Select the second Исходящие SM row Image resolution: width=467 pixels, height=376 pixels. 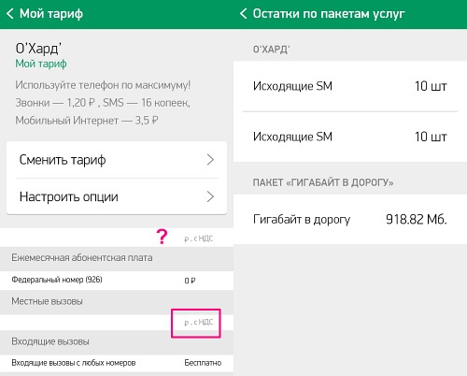(x=350, y=137)
